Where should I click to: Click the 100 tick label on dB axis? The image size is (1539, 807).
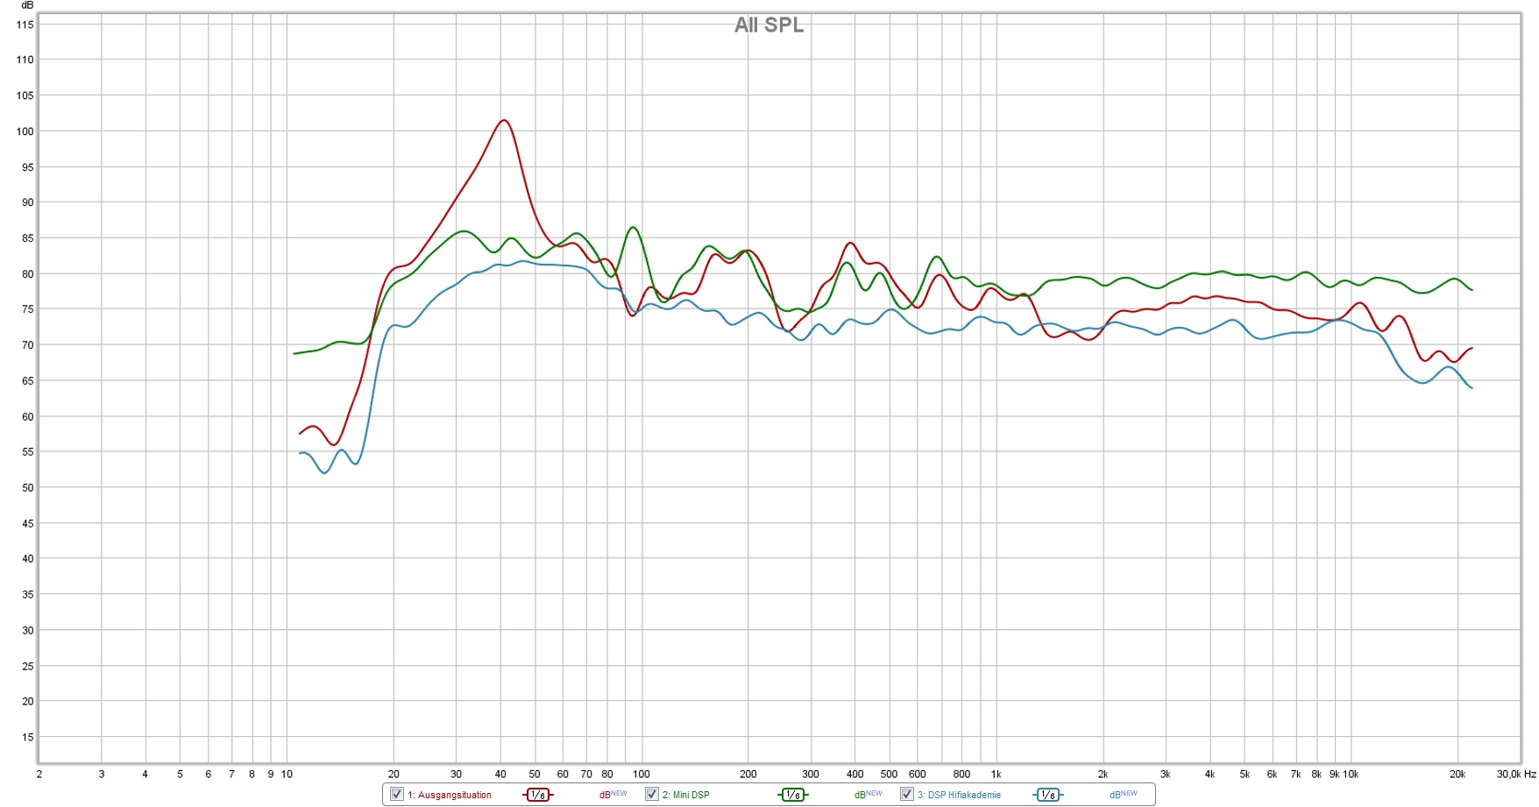click(x=25, y=131)
